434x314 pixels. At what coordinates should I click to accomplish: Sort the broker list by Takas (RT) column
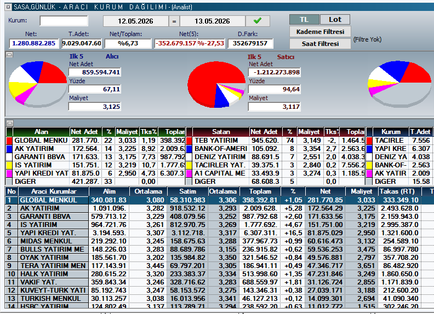(x=399, y=191)
